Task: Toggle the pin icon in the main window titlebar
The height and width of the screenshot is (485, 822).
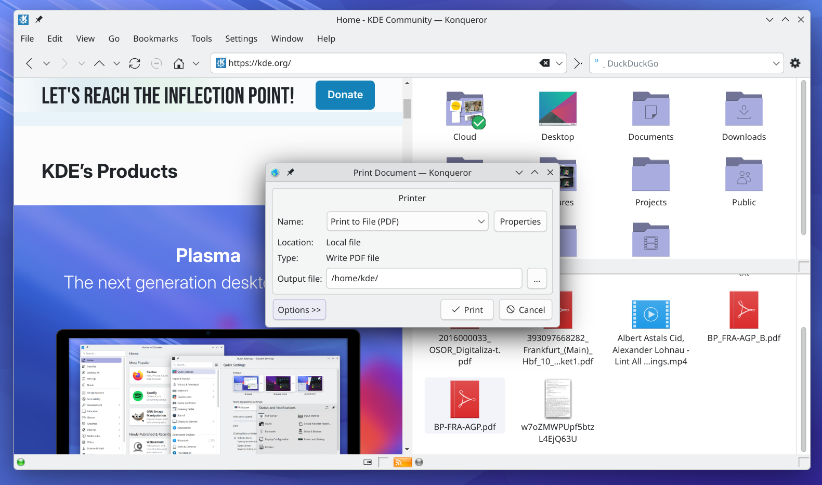Action: point(39,20)
